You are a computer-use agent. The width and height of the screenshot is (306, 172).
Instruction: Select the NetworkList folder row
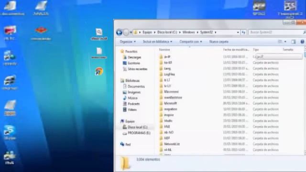pos(219,144)
